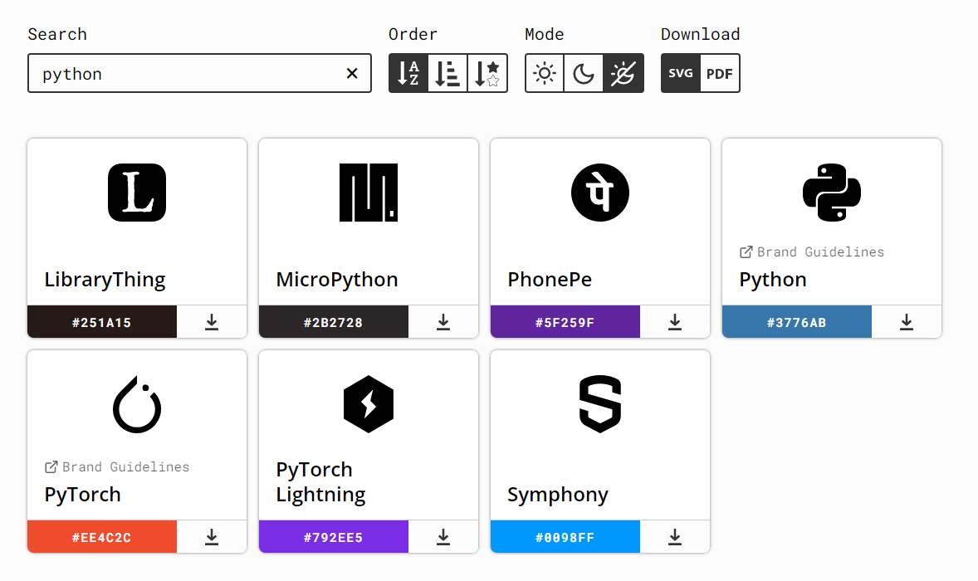Image resolution: width=978 pixels, height=581 pixels.
Task: Download the PyTorch Lightning icon
Action: pyautogui.click(x=443, y=537)
